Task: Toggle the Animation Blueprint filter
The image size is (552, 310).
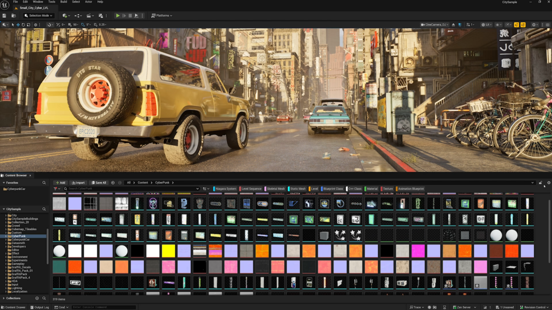Action: pos(410,189)
